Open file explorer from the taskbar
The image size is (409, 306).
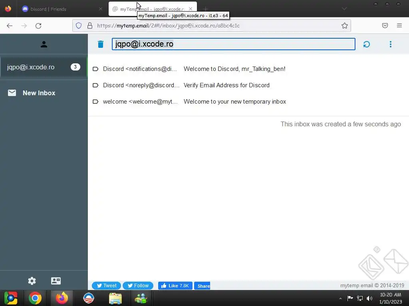[x=115, y=298]
